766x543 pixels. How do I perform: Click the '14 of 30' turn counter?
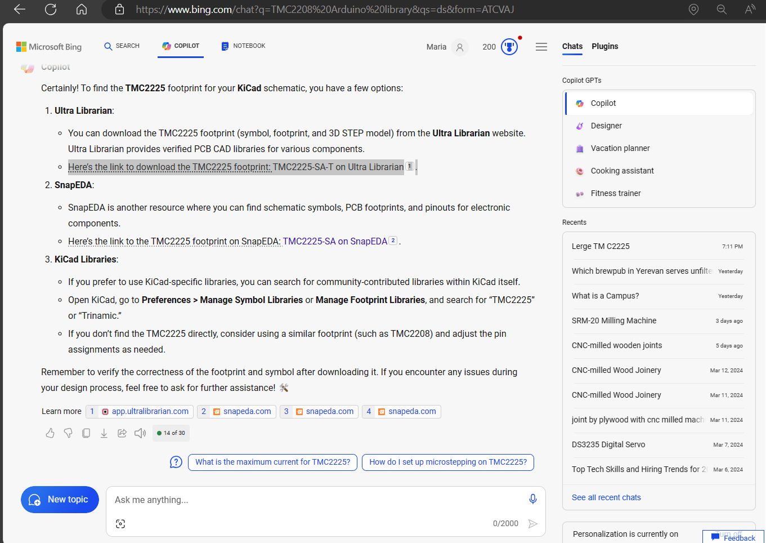click(171, 433)
